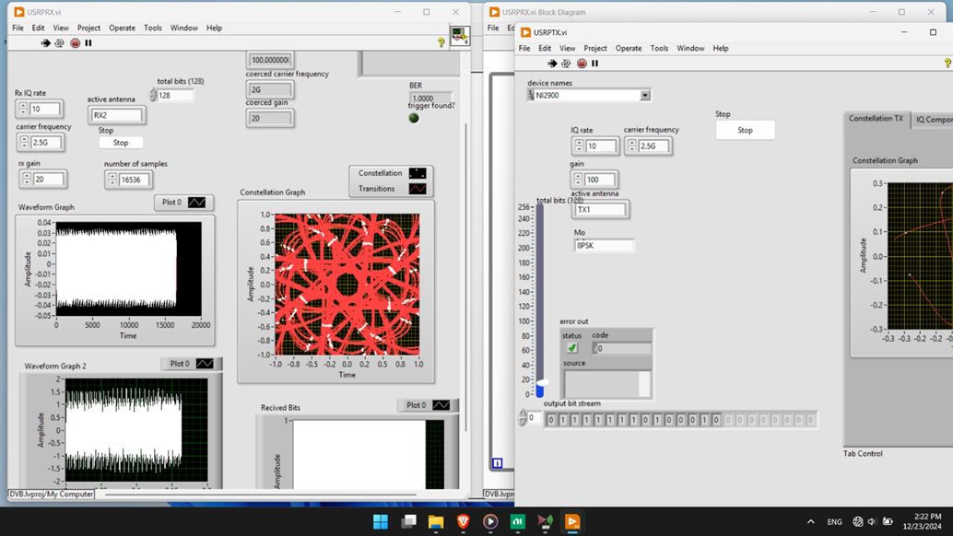Open File menu in Block Diagram window
This screenshot has width=953, height=536.
tap(493, 28)
